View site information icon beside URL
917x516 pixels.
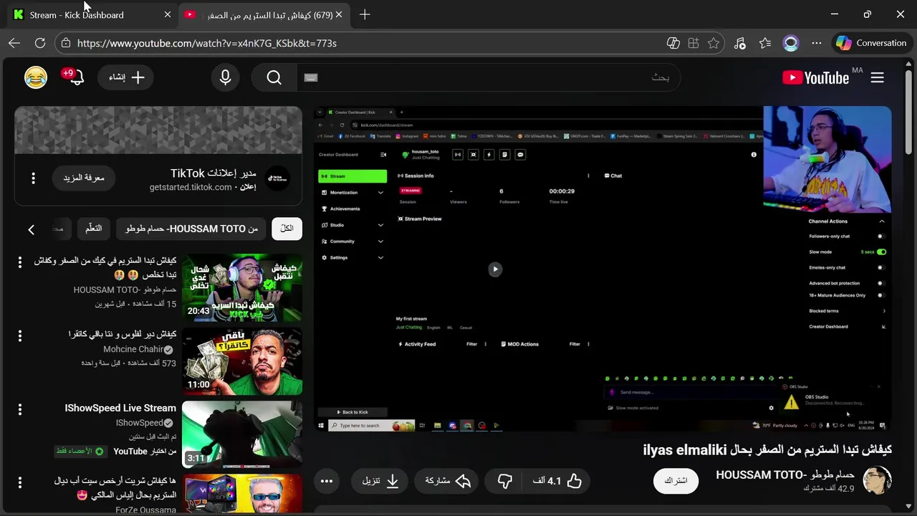point(66,43)
